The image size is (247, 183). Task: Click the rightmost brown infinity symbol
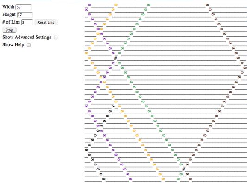(245, 68)
